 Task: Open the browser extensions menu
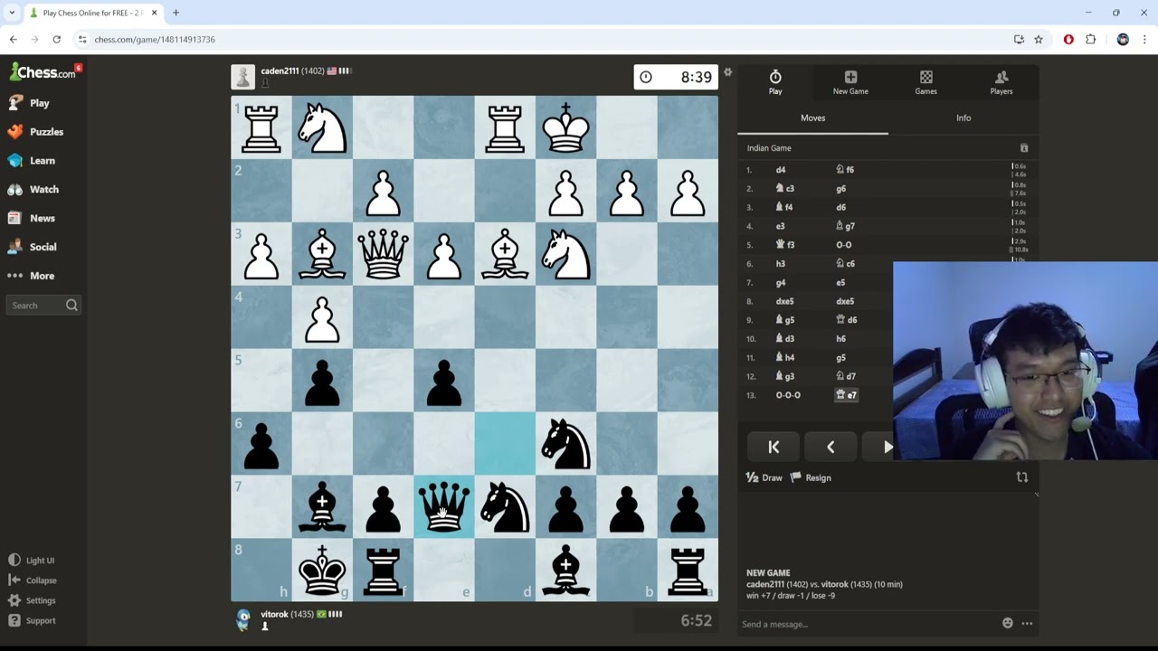click(x=1090, y=39)
